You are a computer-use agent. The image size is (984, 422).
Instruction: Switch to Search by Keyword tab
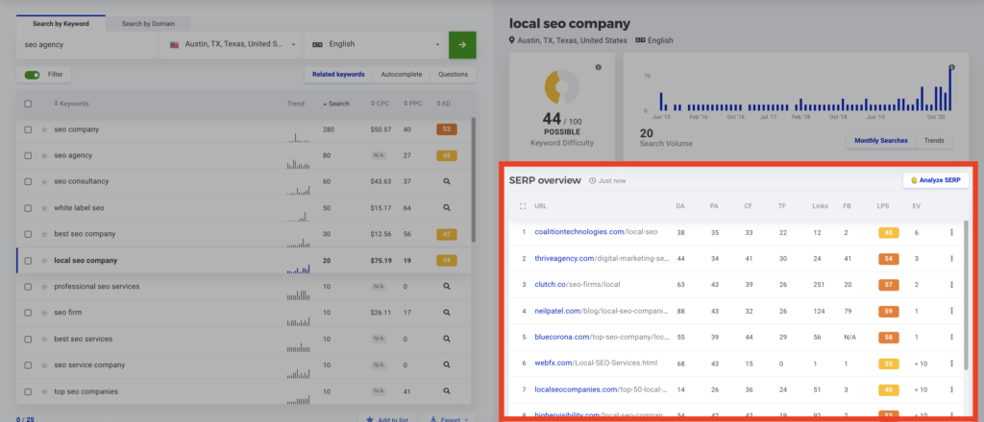[61, 24]
